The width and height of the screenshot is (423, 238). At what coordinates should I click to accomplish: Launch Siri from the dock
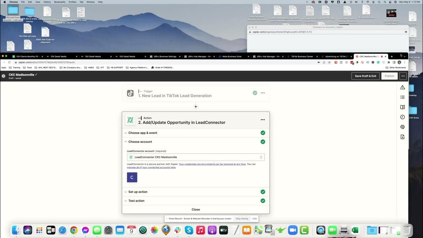[x=28, y=230]
